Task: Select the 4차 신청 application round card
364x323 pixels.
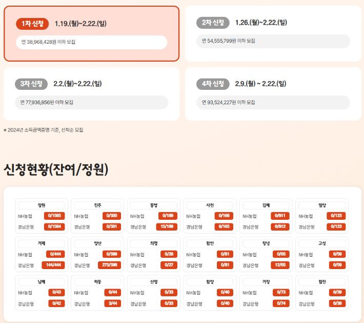Action: click(273, 94)
